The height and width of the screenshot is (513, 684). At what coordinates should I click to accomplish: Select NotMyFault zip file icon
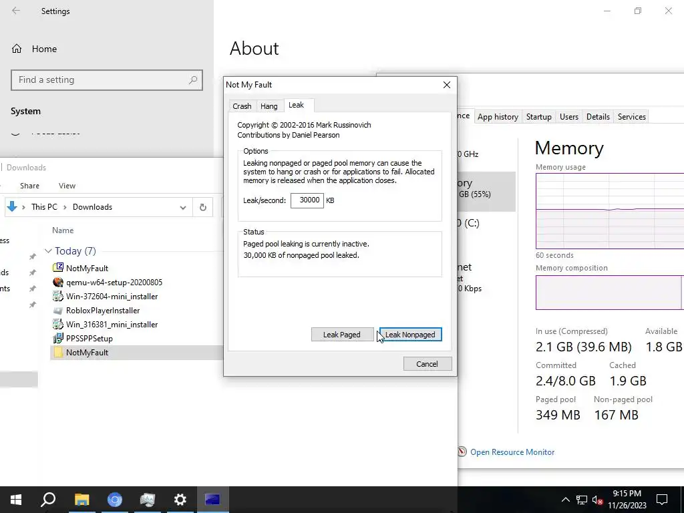[x=58, y=268]
